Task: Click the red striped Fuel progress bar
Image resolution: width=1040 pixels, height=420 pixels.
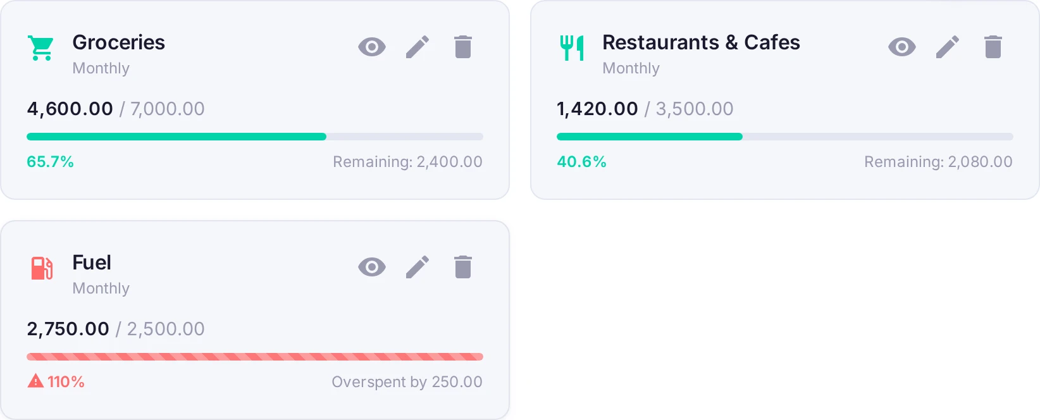Action: coord(255,357)
